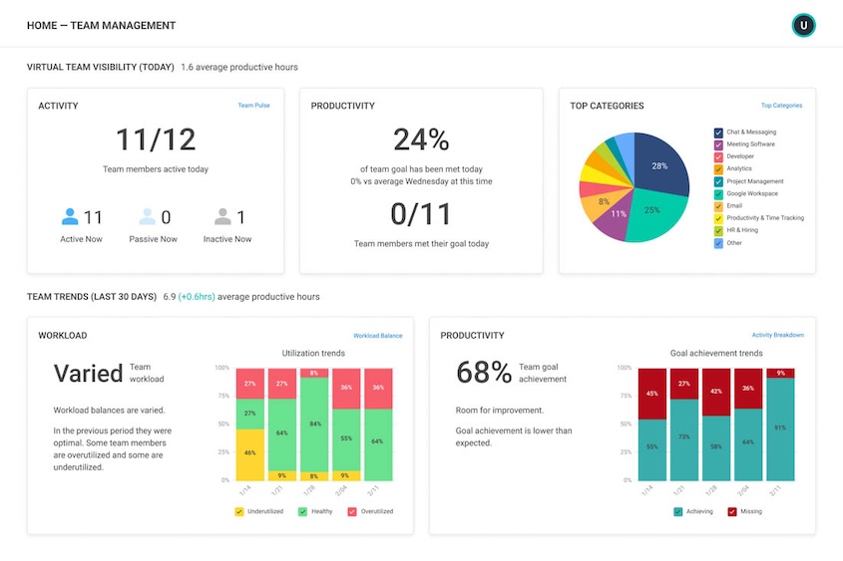Open the Team Pulse link
Screen dimensions: 843x561
coord(253,106)
